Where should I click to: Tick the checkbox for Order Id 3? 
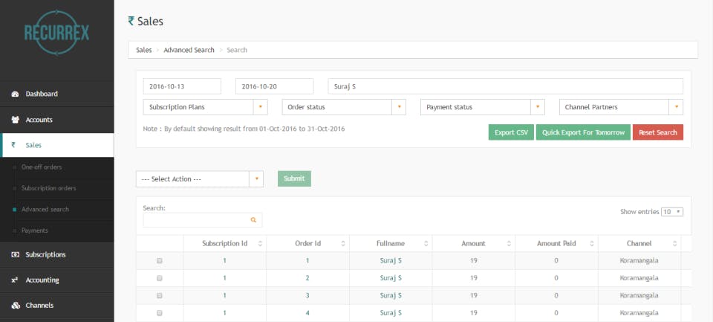(160, 295)
